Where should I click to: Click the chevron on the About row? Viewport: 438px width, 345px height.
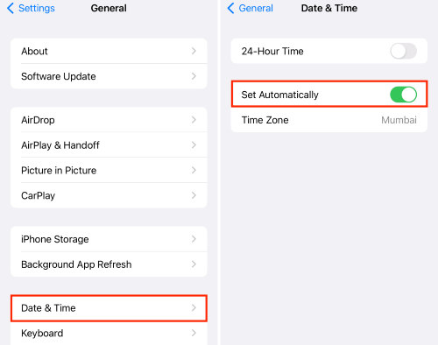tap(194, 51)
